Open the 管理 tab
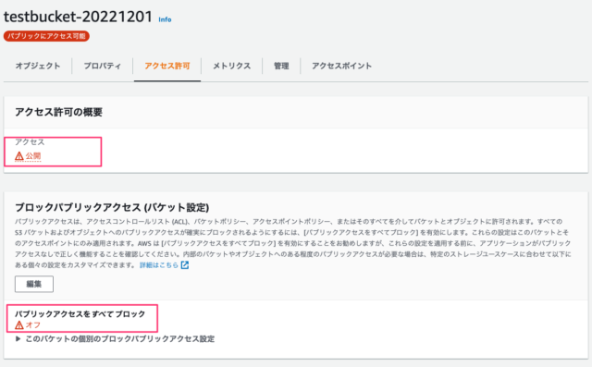 [x=281, y=66]
